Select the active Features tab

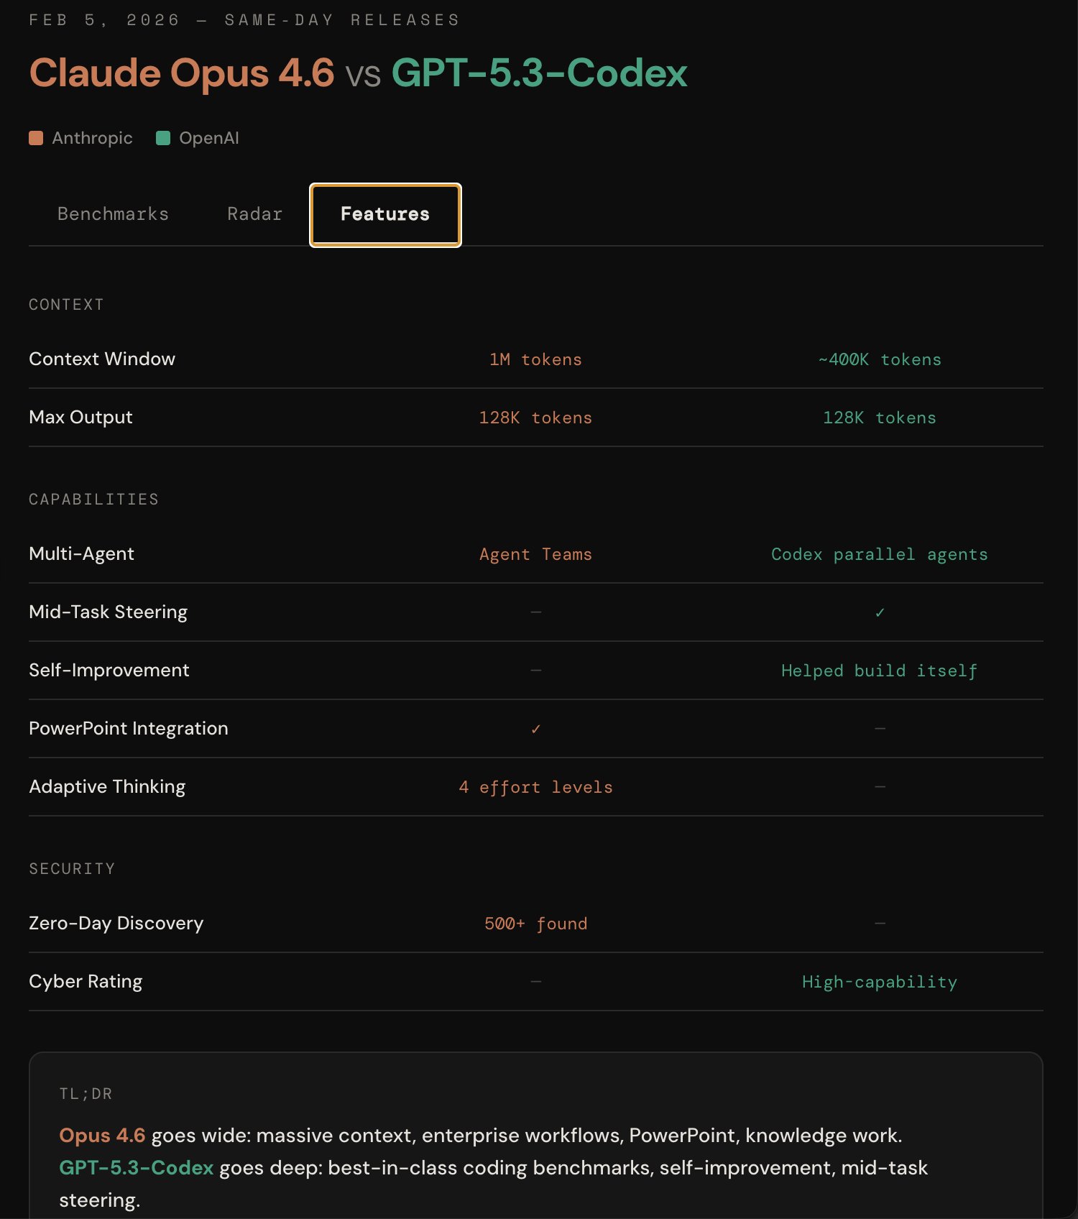coord(384,214)
